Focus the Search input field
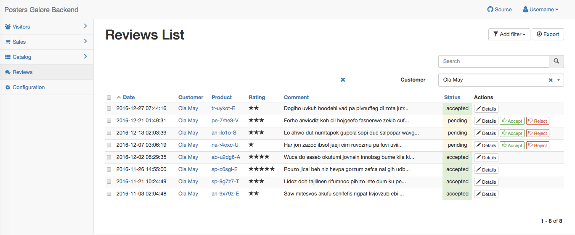 click(493, 61)
